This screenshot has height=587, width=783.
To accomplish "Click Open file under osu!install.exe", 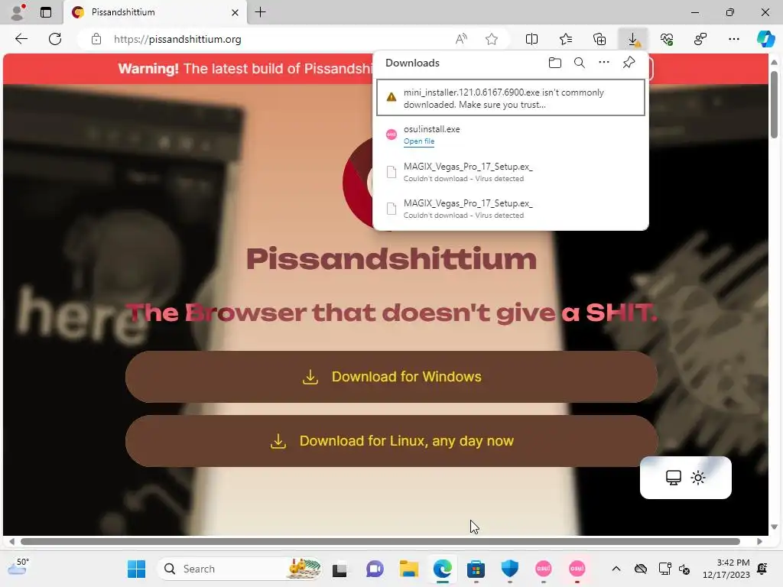I will point(419,141).
